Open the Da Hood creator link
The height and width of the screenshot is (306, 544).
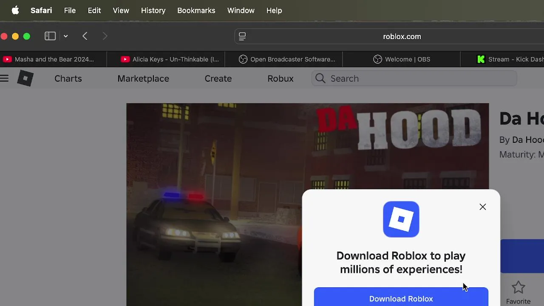click(528, 140)
